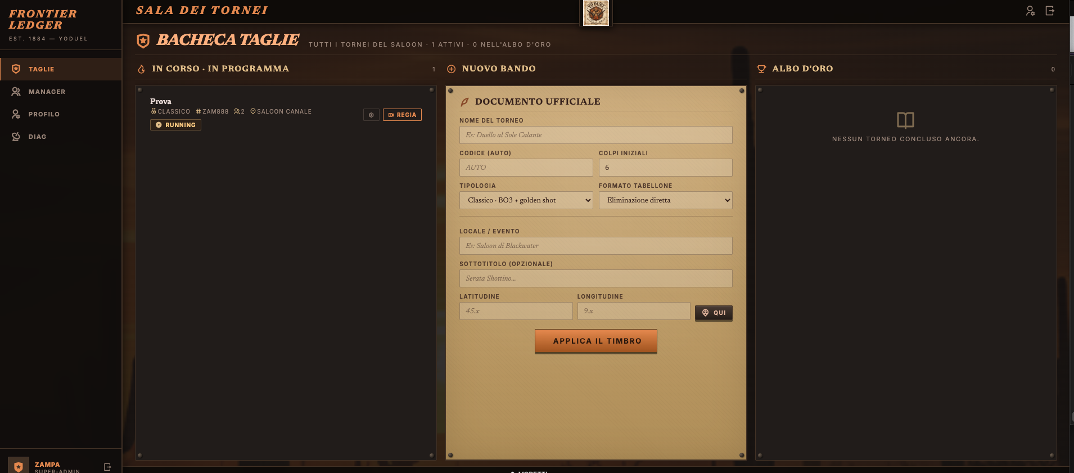Click the flame icon beside In Corso
Image resolution: width=1074 pixels, height=473 pixels.
pyautogui.click(x=141, y=69)
